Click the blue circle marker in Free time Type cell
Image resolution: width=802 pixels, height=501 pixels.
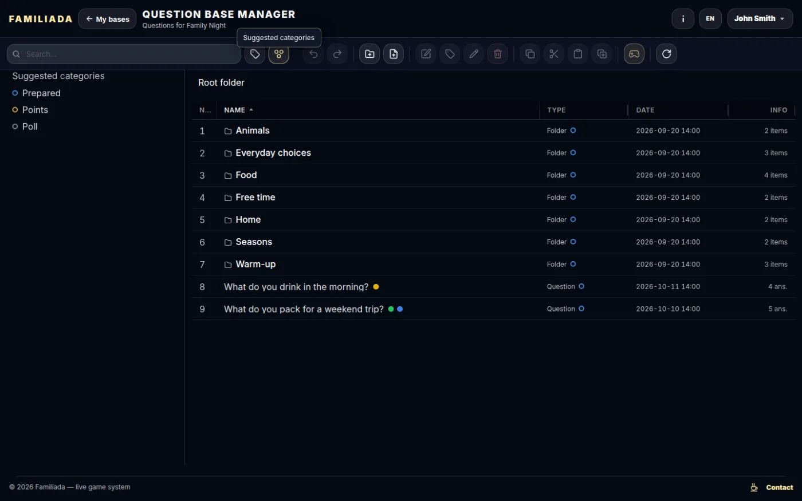click(573, 197)
